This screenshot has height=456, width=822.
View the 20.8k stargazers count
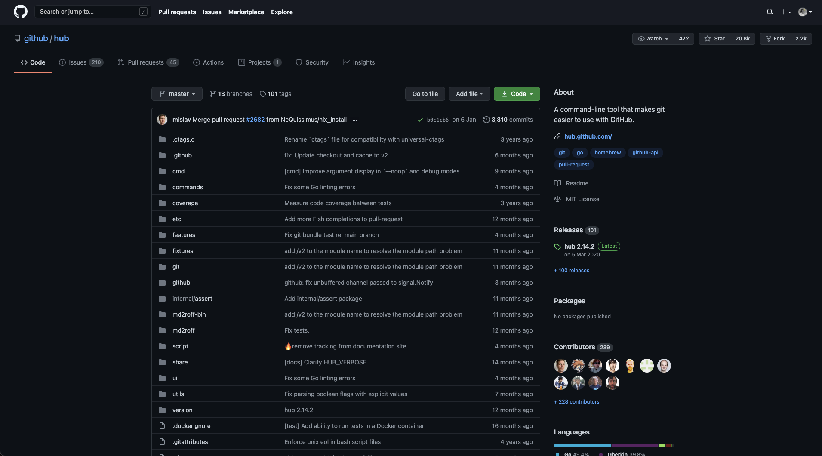[742, 39]
